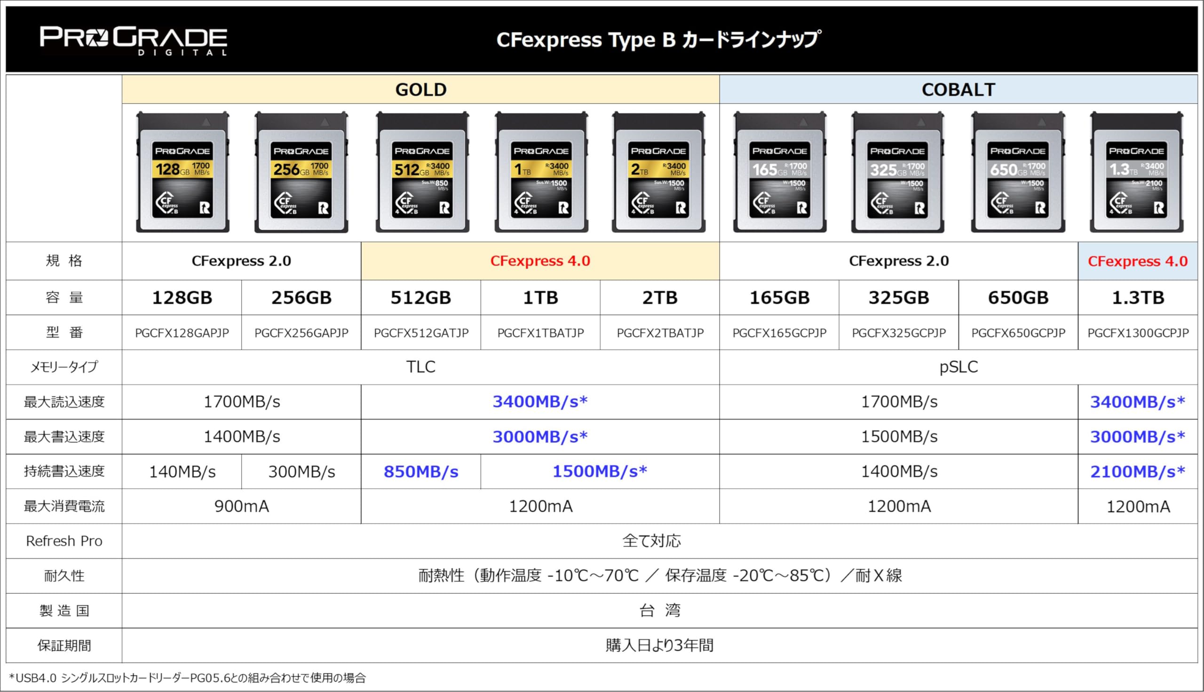Click the 325GB capacity cell
Image resolution: width=1204 pixels, height=692 pixels.
pos(899,298)
